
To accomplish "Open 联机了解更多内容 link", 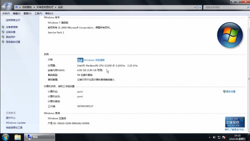I will point(235,130).
